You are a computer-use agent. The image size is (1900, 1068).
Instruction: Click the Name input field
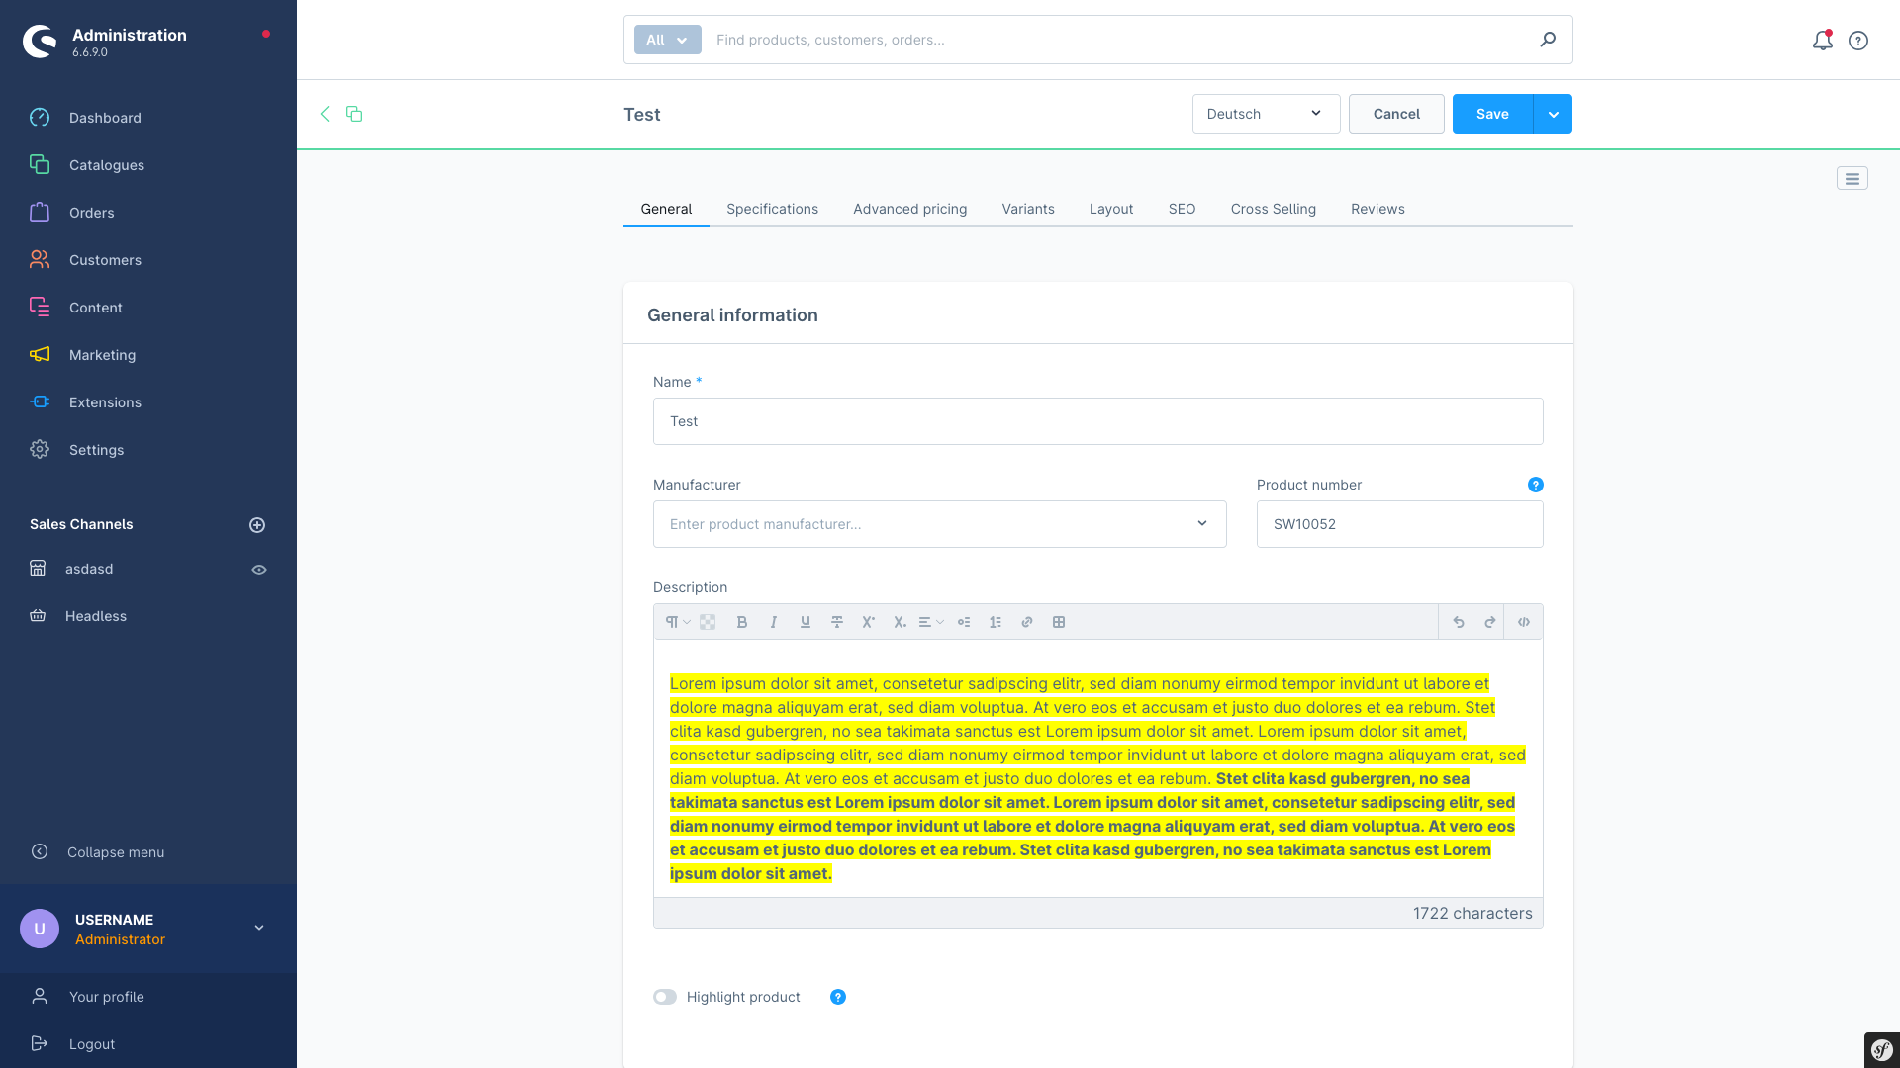point(1097,420)
